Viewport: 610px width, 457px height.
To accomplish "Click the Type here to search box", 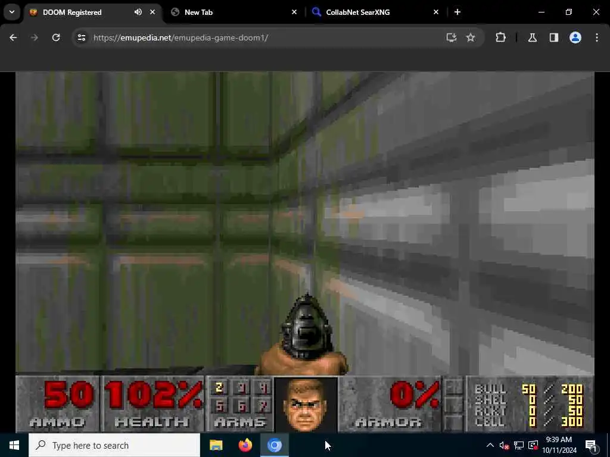I will click(114, 445).
